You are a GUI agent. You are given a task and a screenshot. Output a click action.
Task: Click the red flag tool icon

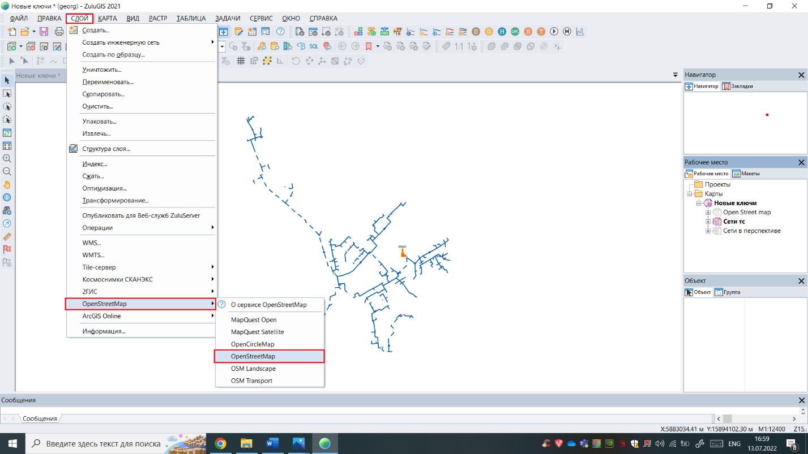(7, 249)
